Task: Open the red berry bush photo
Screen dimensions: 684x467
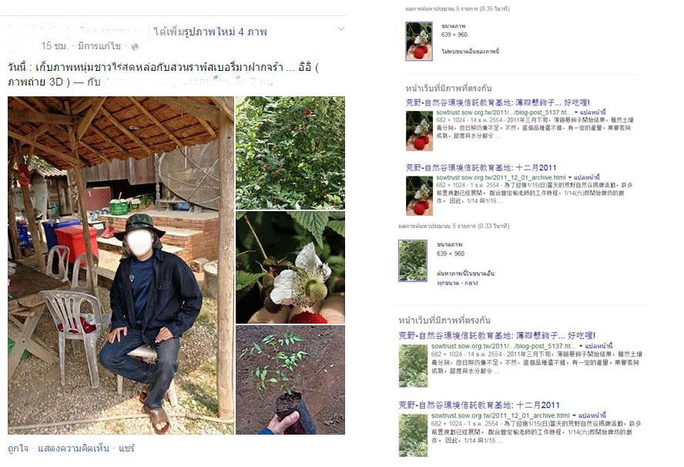Action: coord(290,153)
